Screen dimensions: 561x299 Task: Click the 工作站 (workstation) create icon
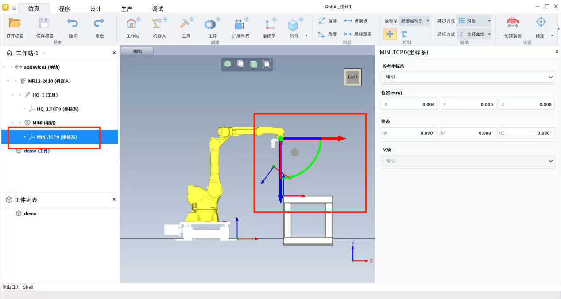(x=133, y=25)
